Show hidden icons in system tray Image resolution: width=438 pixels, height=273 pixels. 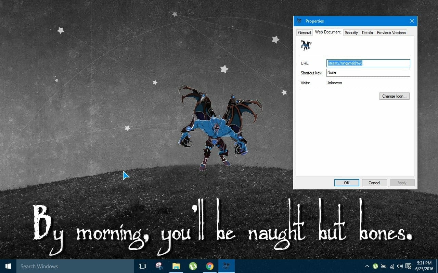[x=367, y=266]
